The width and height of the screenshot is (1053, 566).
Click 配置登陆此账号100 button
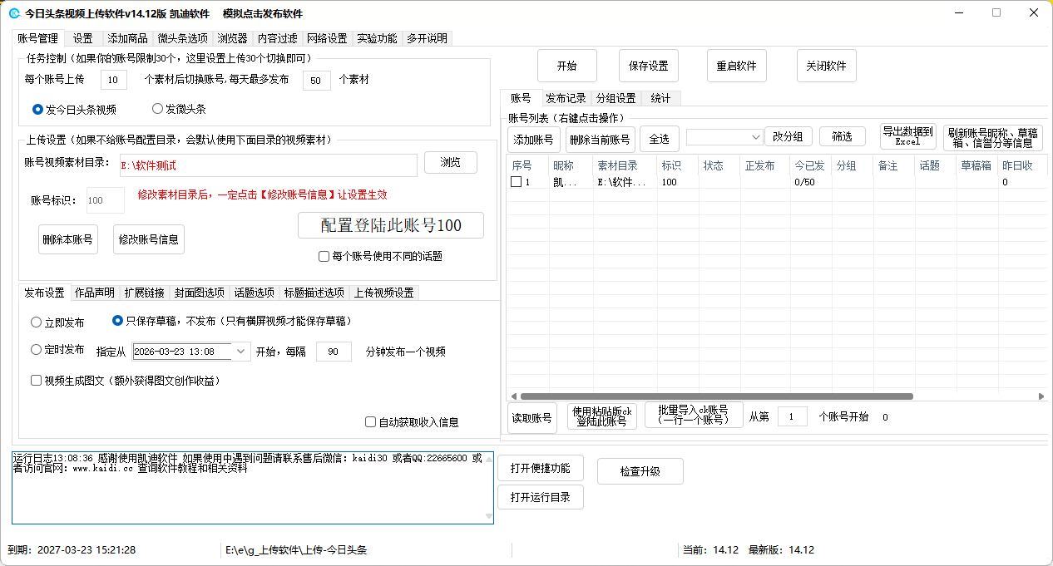pos(390,225)
